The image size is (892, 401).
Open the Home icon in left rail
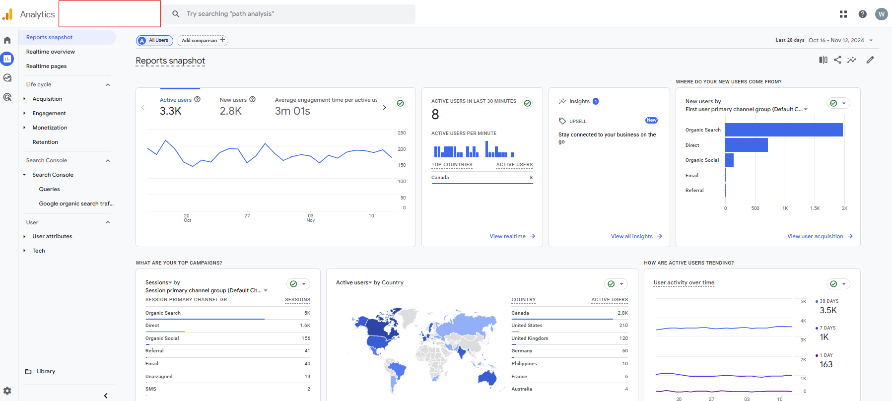click(x=7, y=40)
